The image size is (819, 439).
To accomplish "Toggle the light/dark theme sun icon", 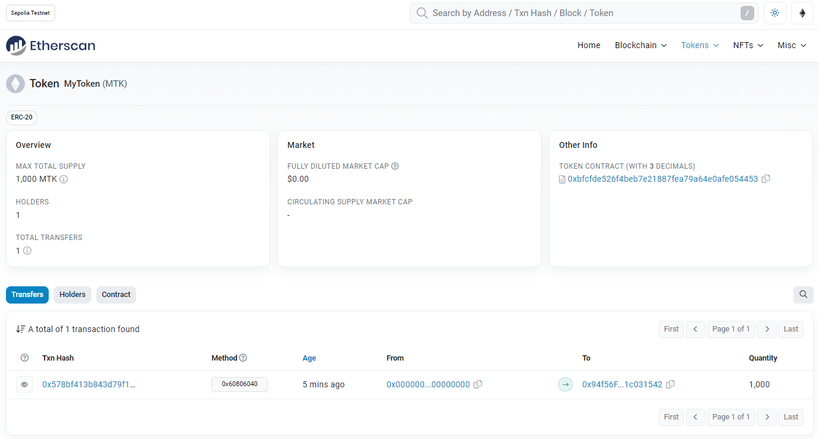I will 774,13.
